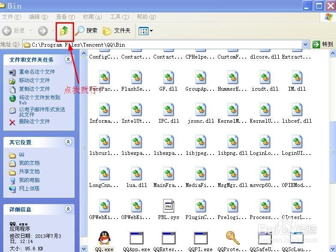Click 以电子邮件形式发送此文件 link
This screenshot has width=336, height=252.
[x=42, y=112]
